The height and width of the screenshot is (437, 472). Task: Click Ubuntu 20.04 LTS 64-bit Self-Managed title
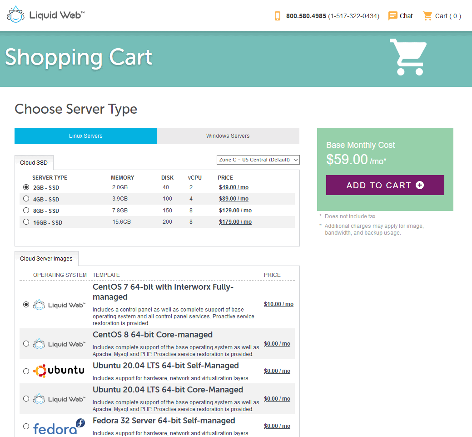coord(165,366)
